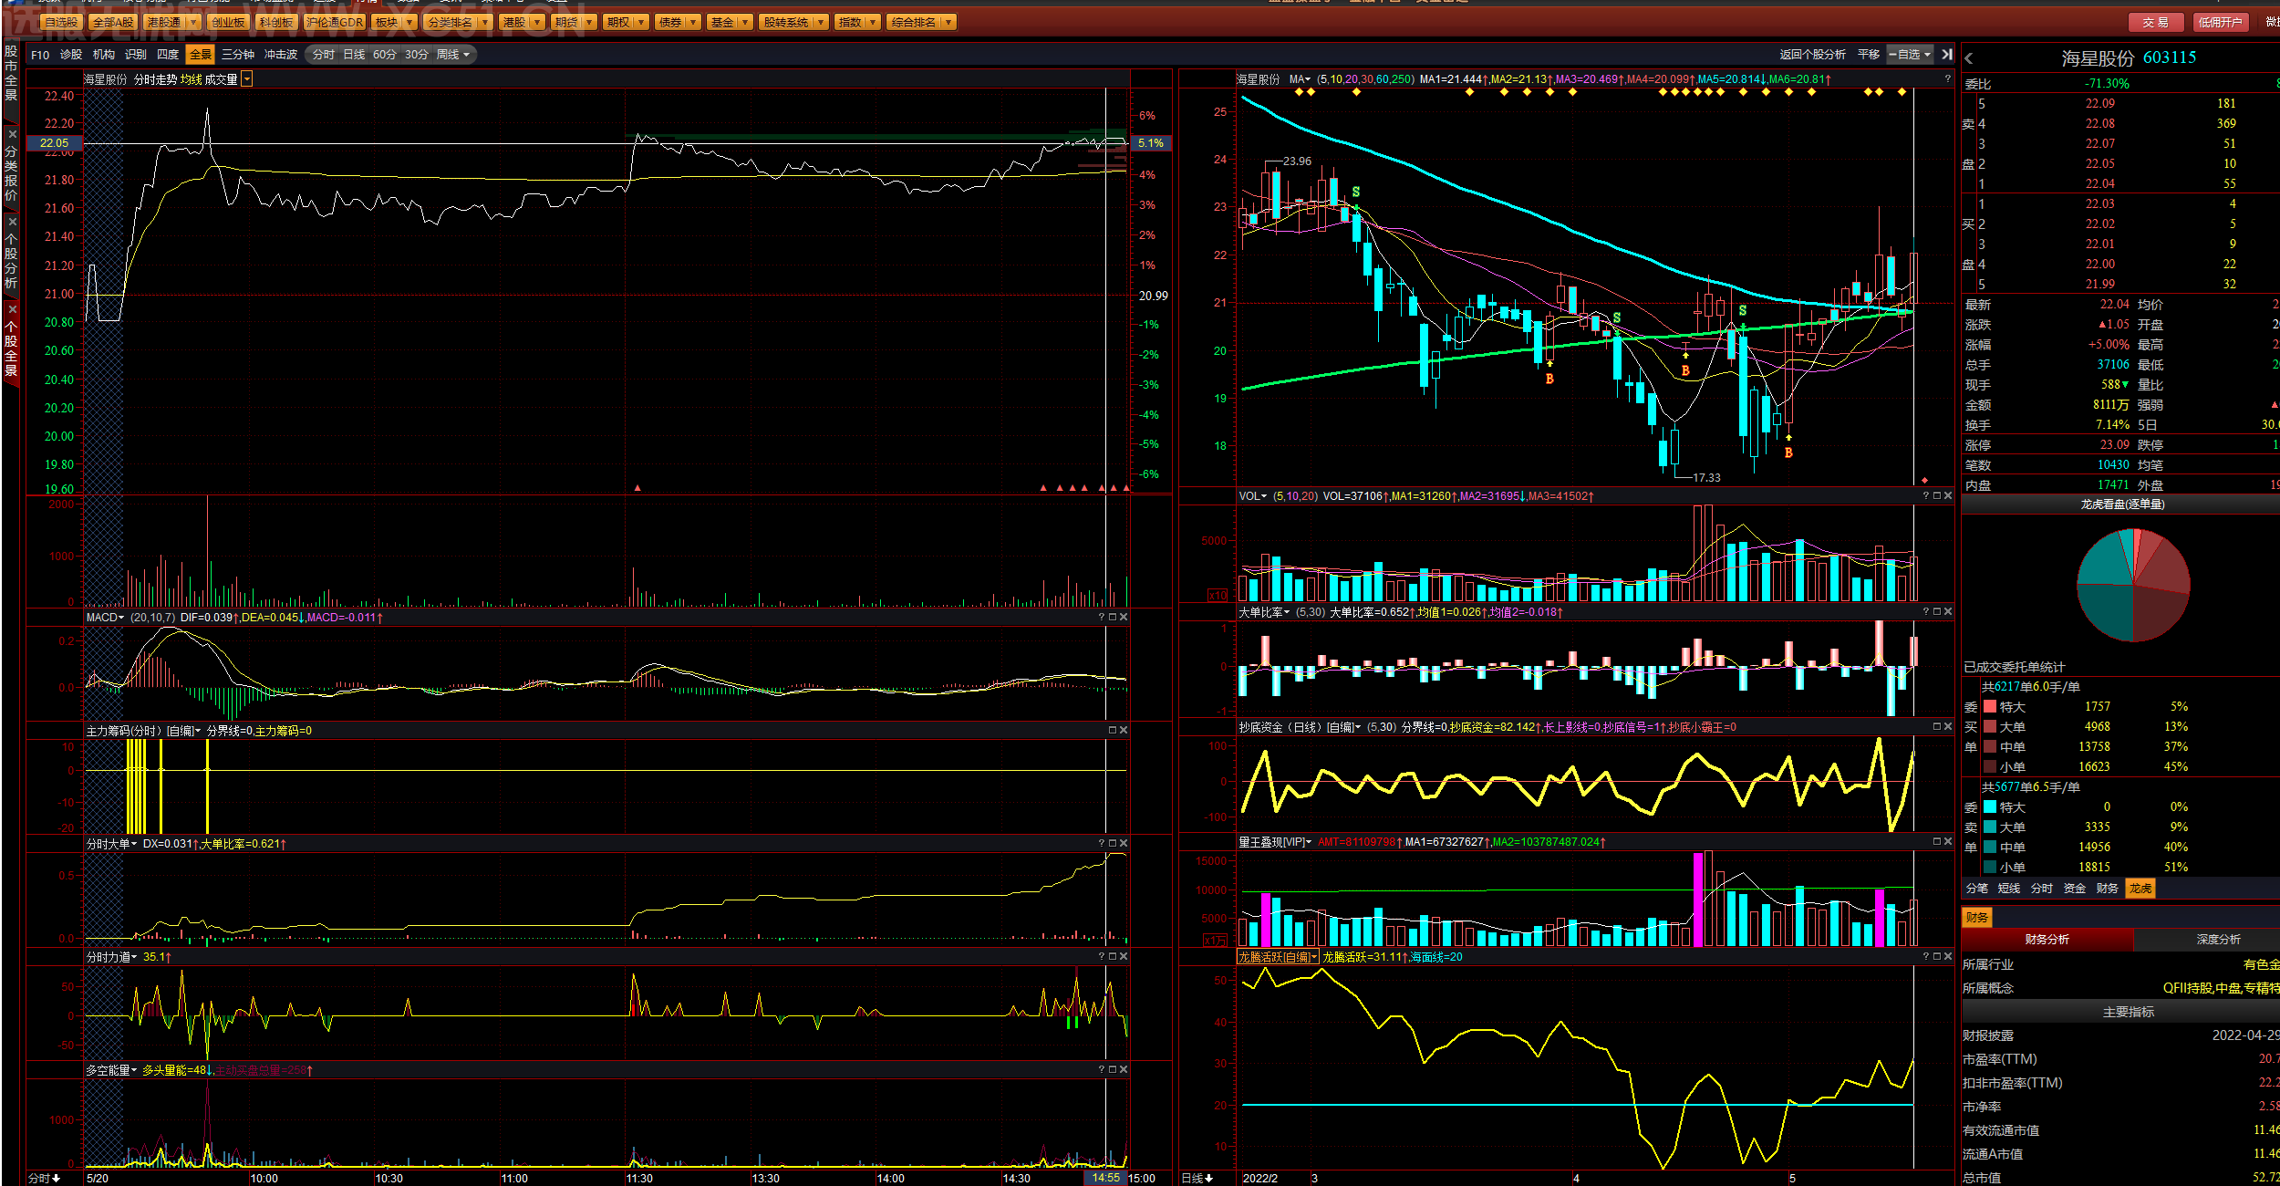Viewport: 2280px width, 1186px height.
Task: Click the 小单 buy order color swatch
Action: coord(1990,767)
